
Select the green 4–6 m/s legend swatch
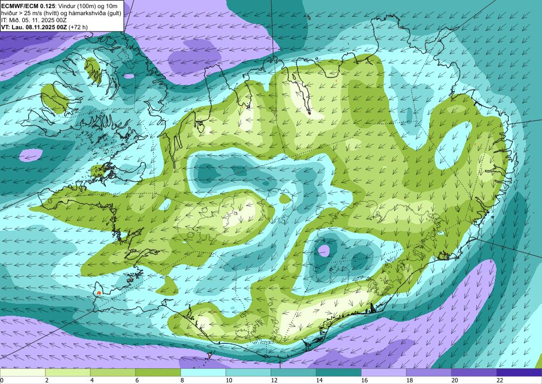point(113,373)
